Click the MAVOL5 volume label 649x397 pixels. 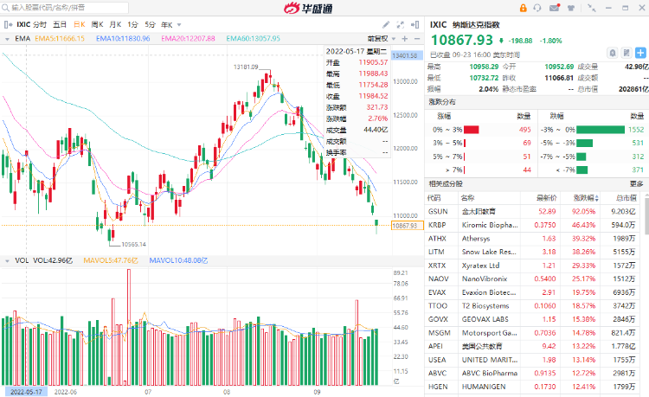click(x=111, y=260)
